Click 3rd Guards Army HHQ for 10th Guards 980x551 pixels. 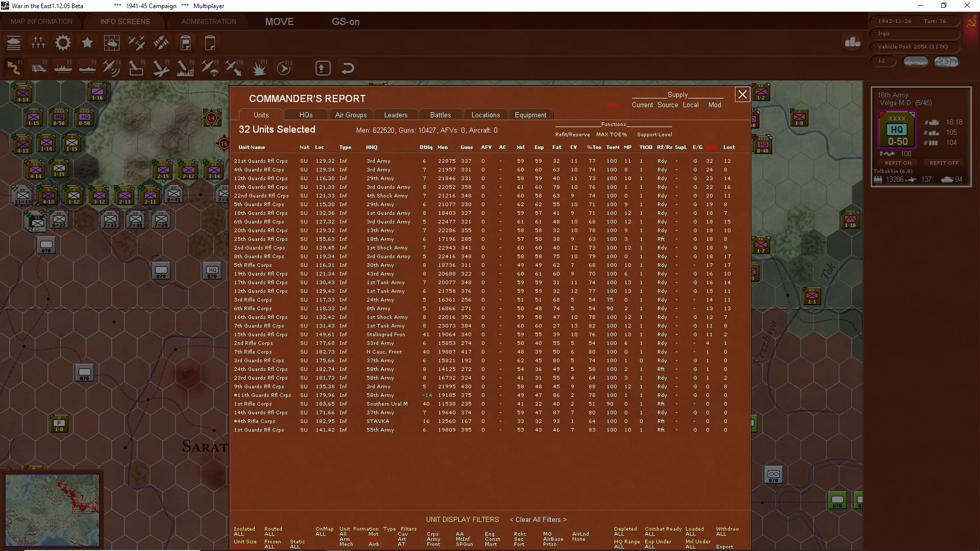(388, 187)
